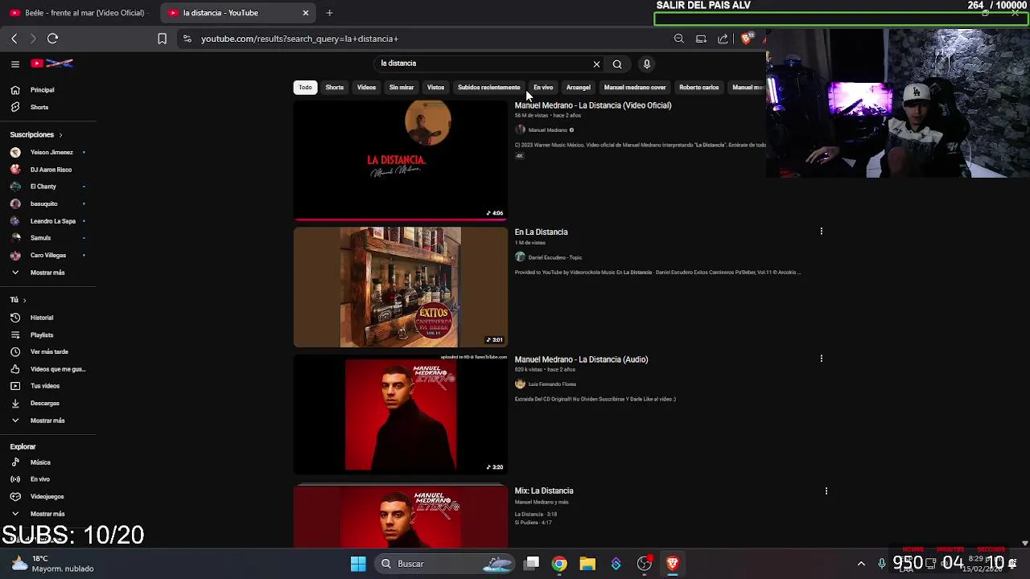Expand Mostrar más under Suscripciones

click(48, 273)
